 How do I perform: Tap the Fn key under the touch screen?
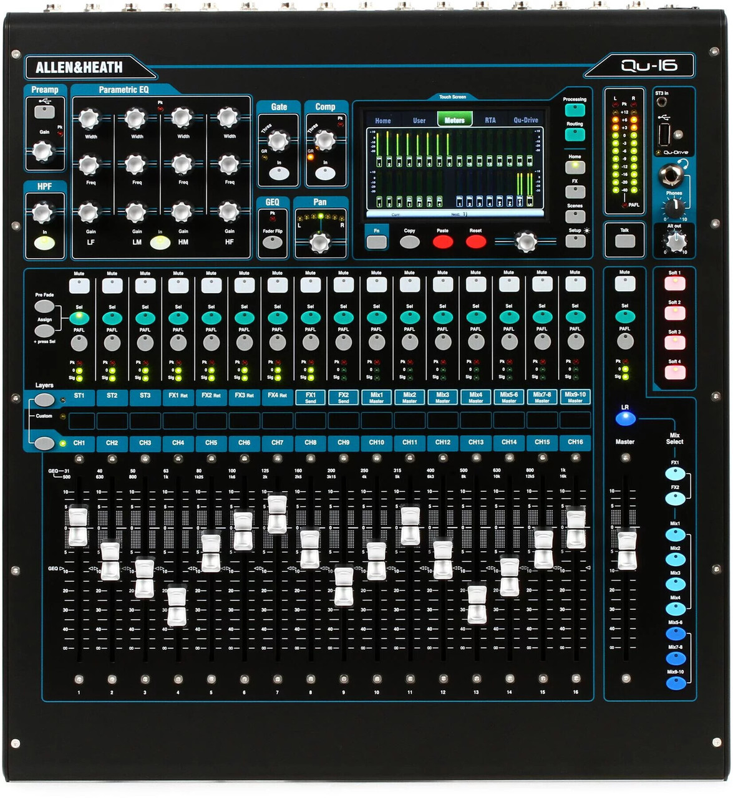[376, 242]
